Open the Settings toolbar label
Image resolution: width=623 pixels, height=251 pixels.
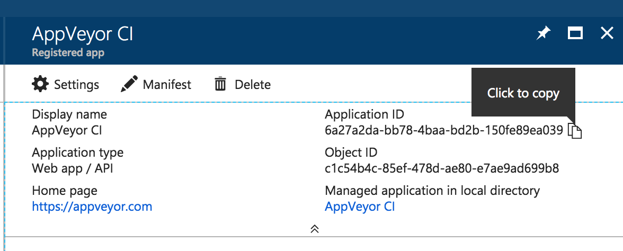77,85
